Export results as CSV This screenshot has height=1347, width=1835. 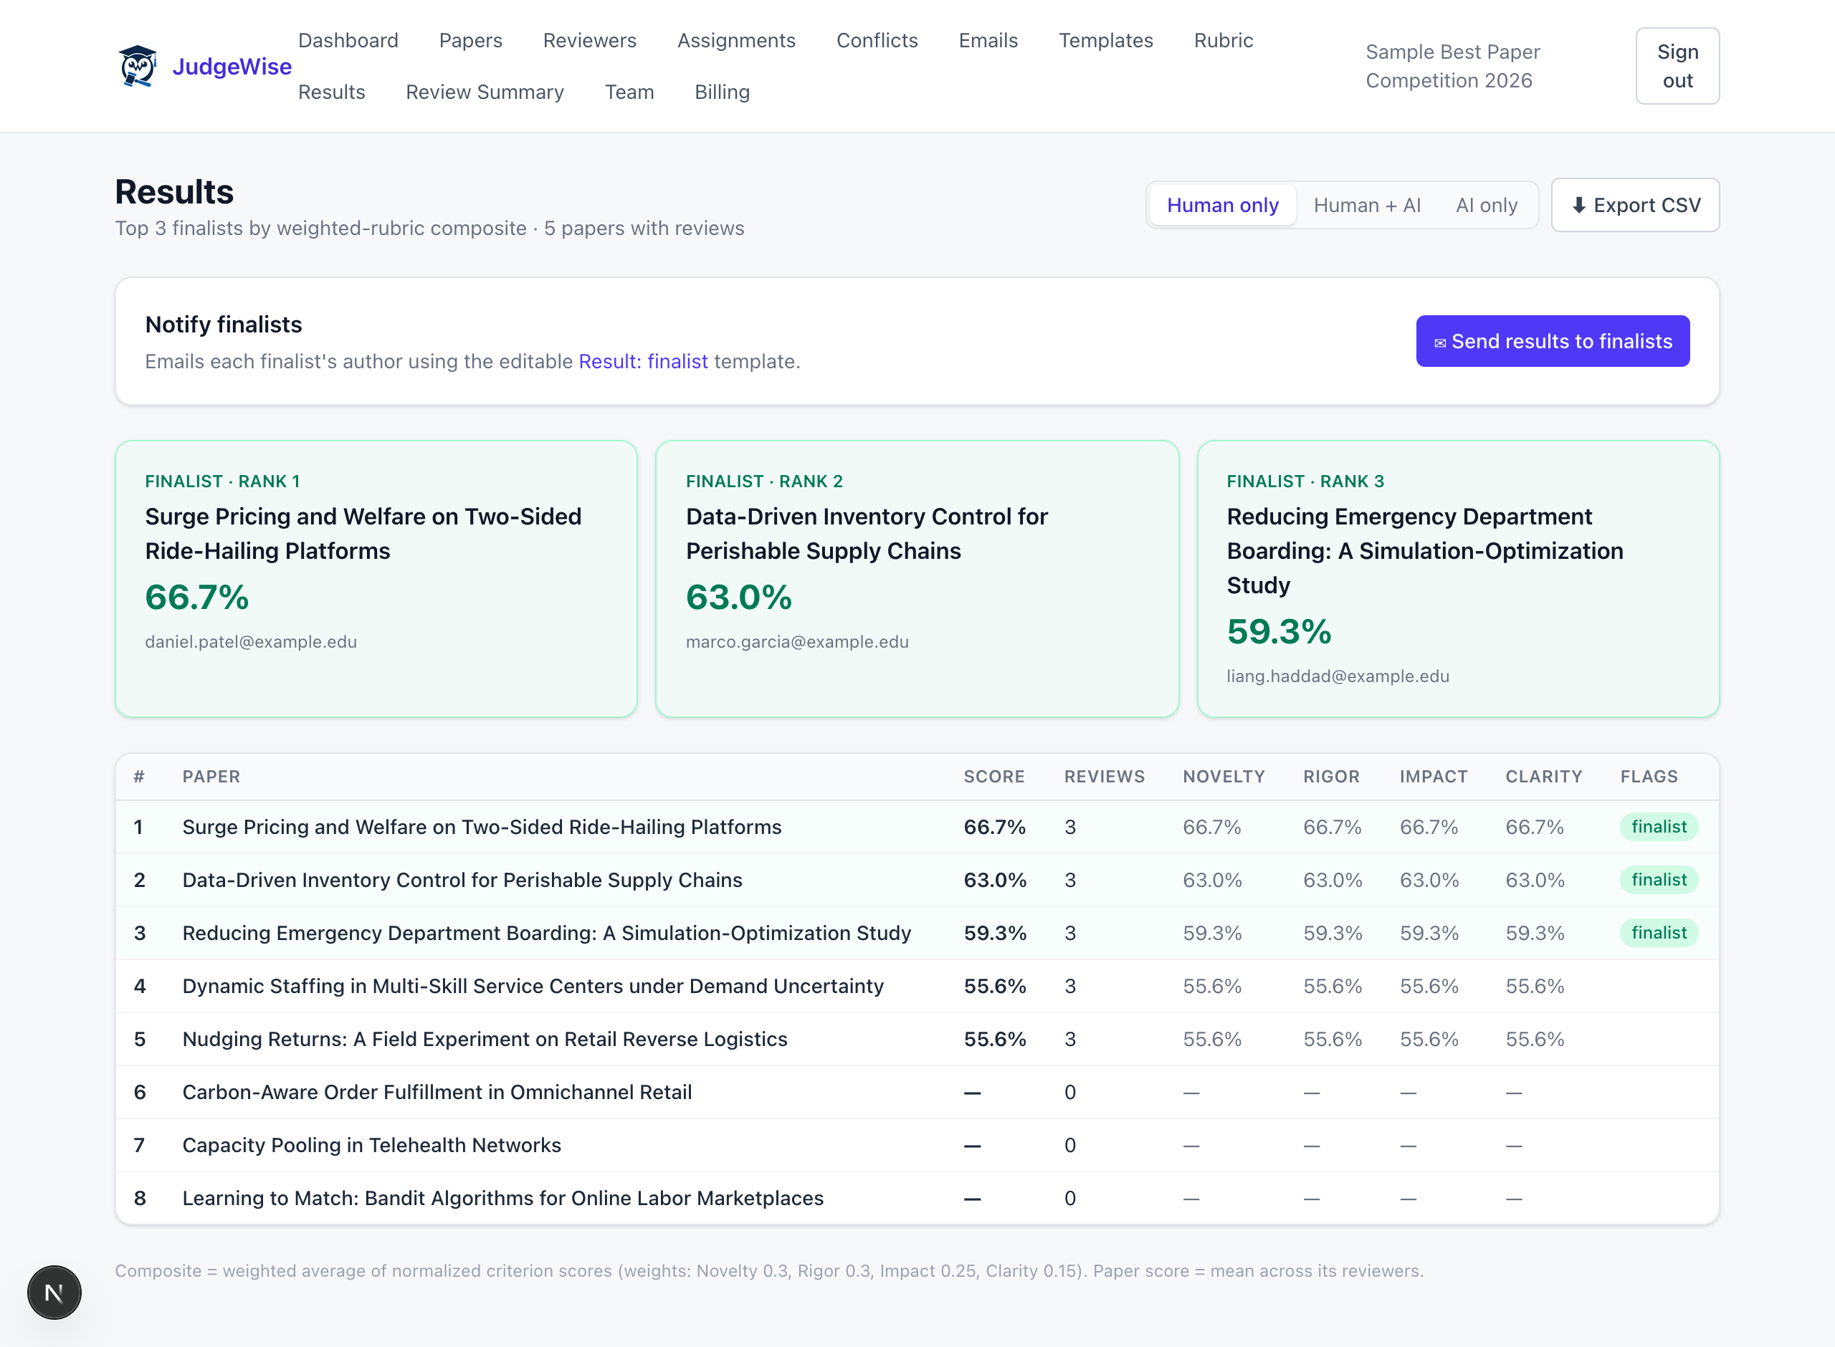(x=1634, y=205)
